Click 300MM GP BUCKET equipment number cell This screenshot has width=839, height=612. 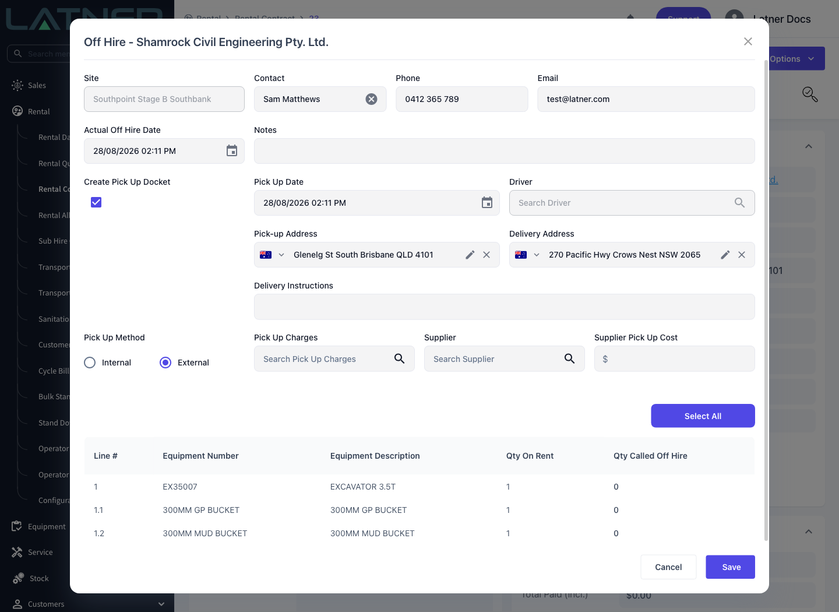pos(201,510)
